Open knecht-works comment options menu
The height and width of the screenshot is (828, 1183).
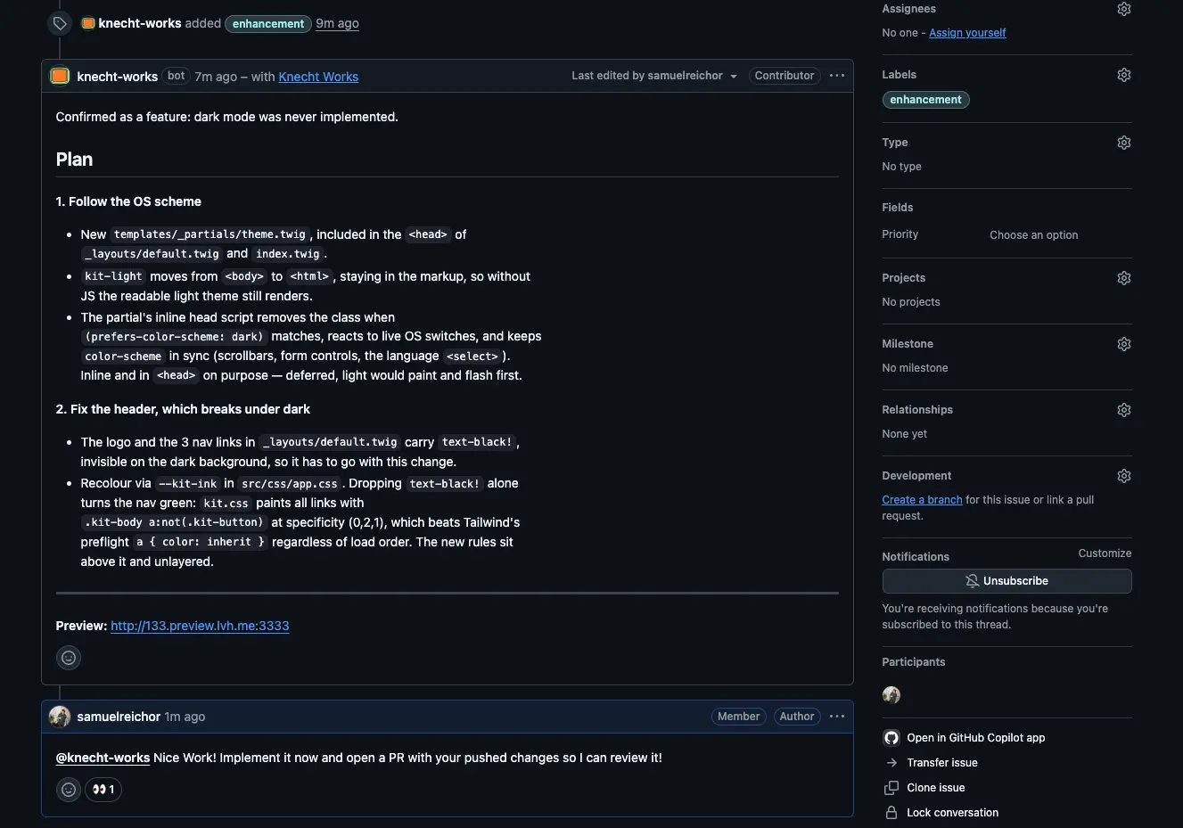click(x=837, y=76)
